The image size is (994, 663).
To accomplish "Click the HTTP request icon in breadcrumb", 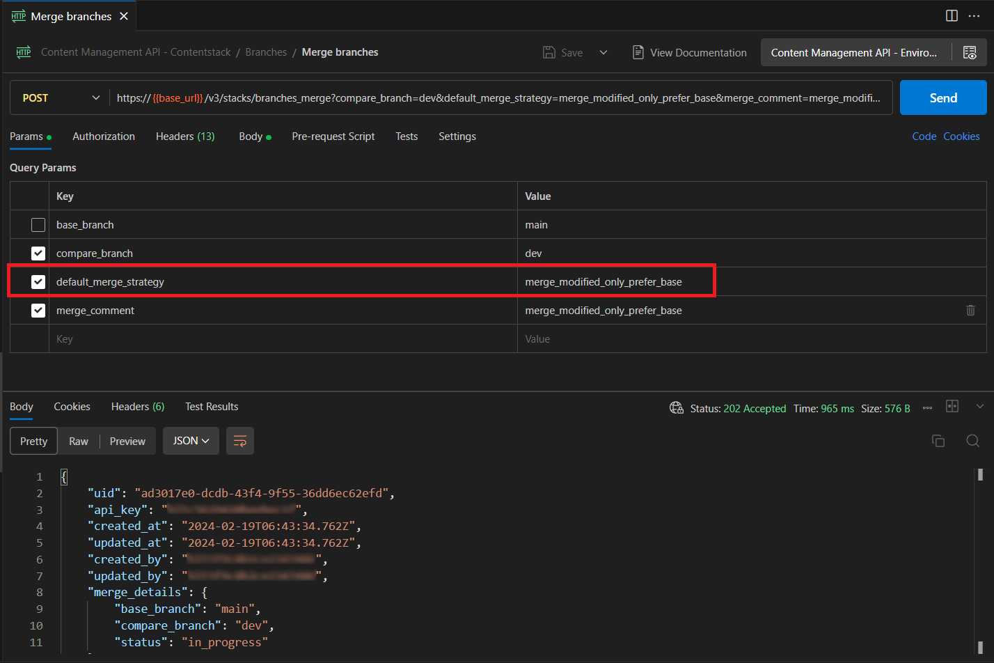I will [24, 52].
